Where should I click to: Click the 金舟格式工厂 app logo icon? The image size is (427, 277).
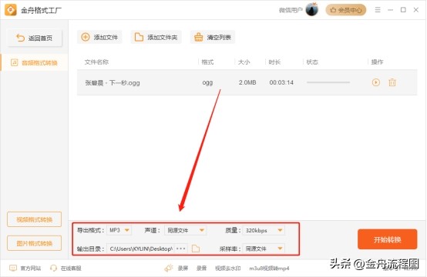(x=10, y=10)
